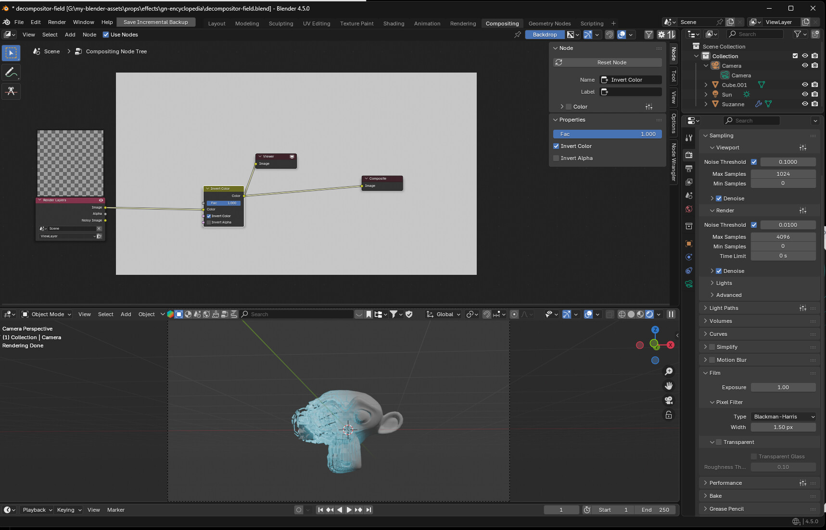
Task: Click the node Name field Invert Color
Action: click(631, 80)
